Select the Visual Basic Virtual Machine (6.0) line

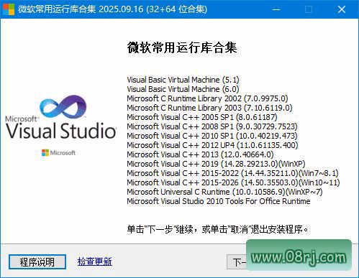[183, 89]
